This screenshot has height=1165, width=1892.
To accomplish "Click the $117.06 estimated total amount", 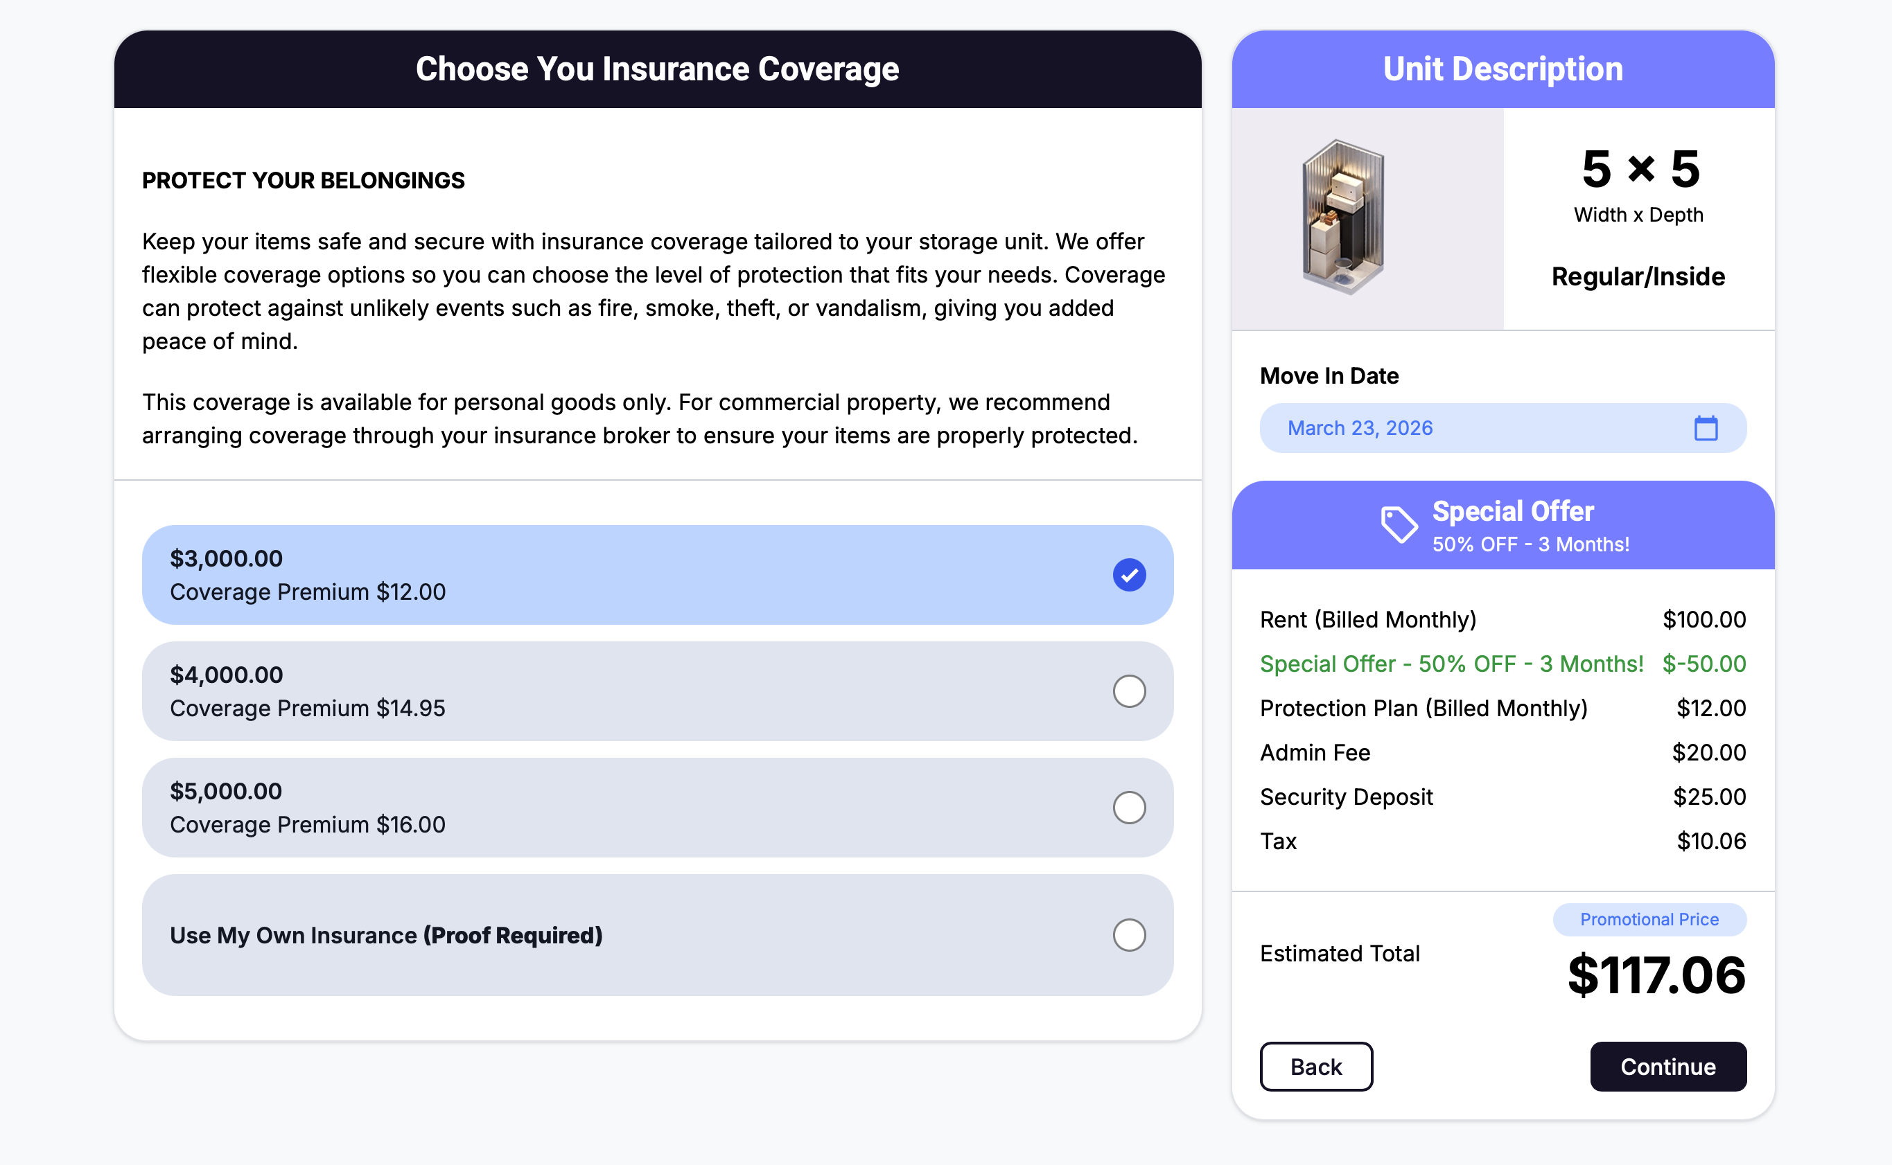I will pos(1656,975).
